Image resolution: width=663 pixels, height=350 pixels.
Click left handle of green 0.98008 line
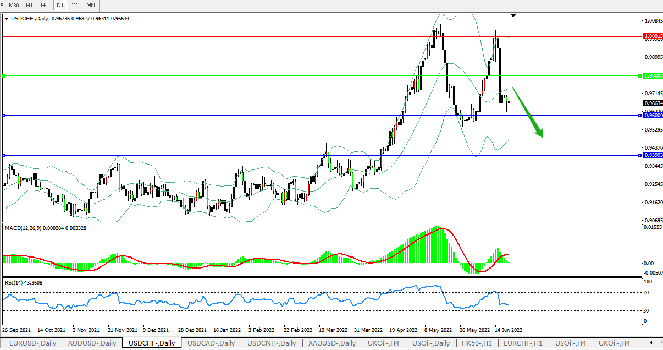4,76
